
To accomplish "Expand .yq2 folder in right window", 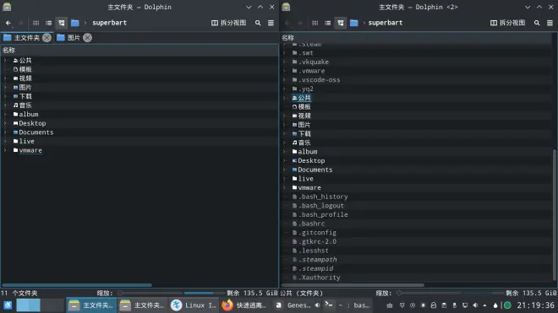I will tap(284, 89).
